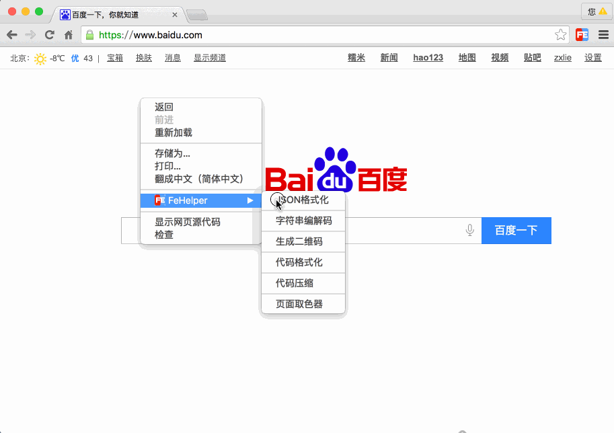Open the 贴吧 link
This screenshot has width=614, height=433.
532,58
